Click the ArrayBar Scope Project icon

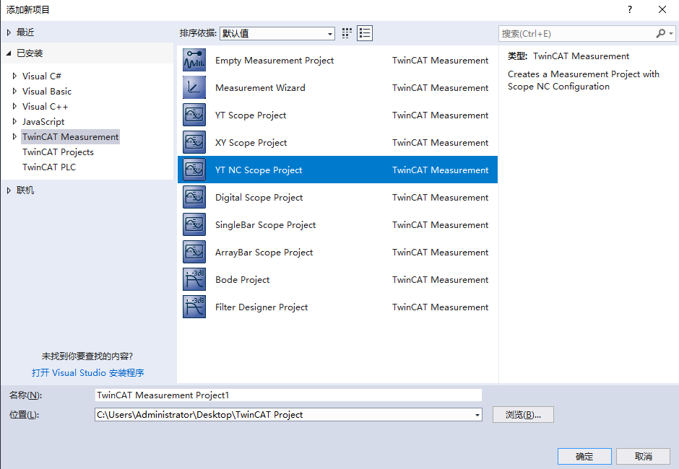tap(194, 253)
